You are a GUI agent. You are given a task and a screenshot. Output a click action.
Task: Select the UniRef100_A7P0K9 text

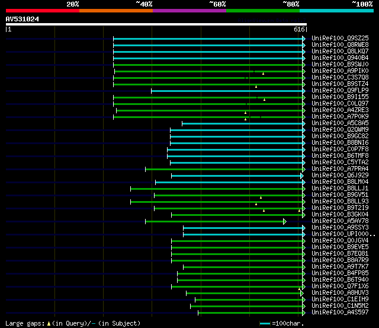[x=340, y=117]
